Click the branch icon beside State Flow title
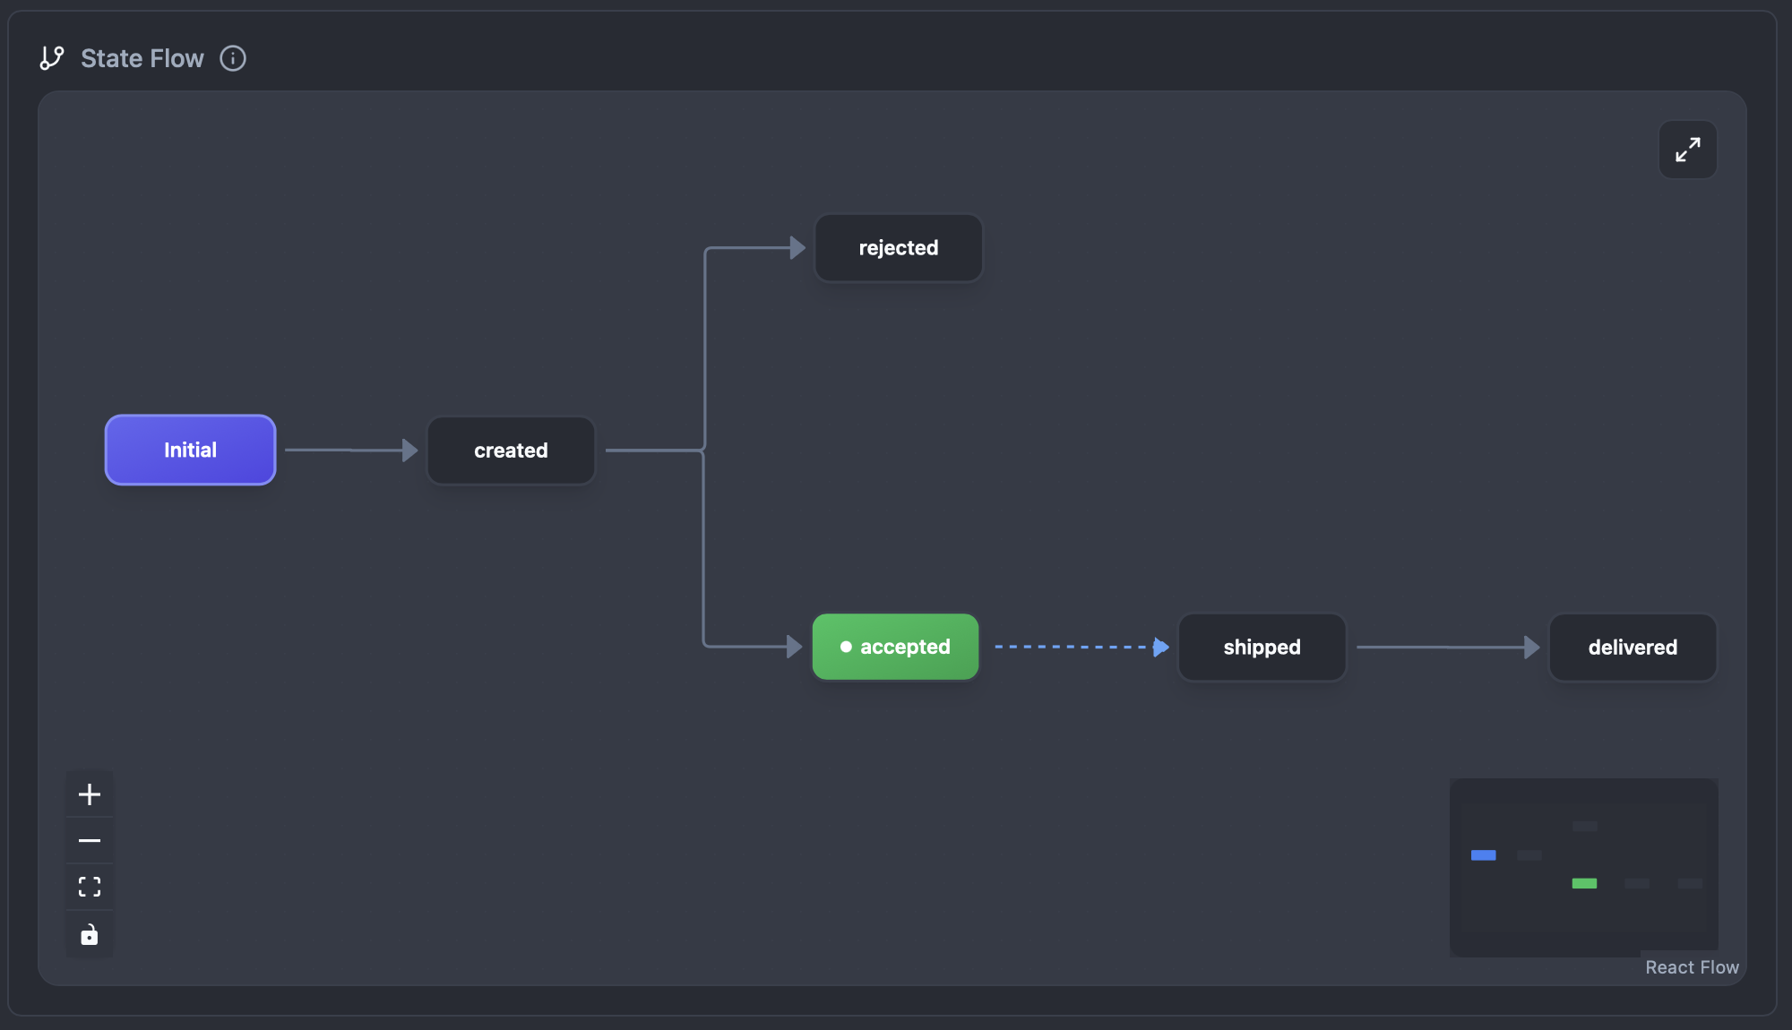The height and width of the screenshot is (1030, 1792). pos(51,58)
